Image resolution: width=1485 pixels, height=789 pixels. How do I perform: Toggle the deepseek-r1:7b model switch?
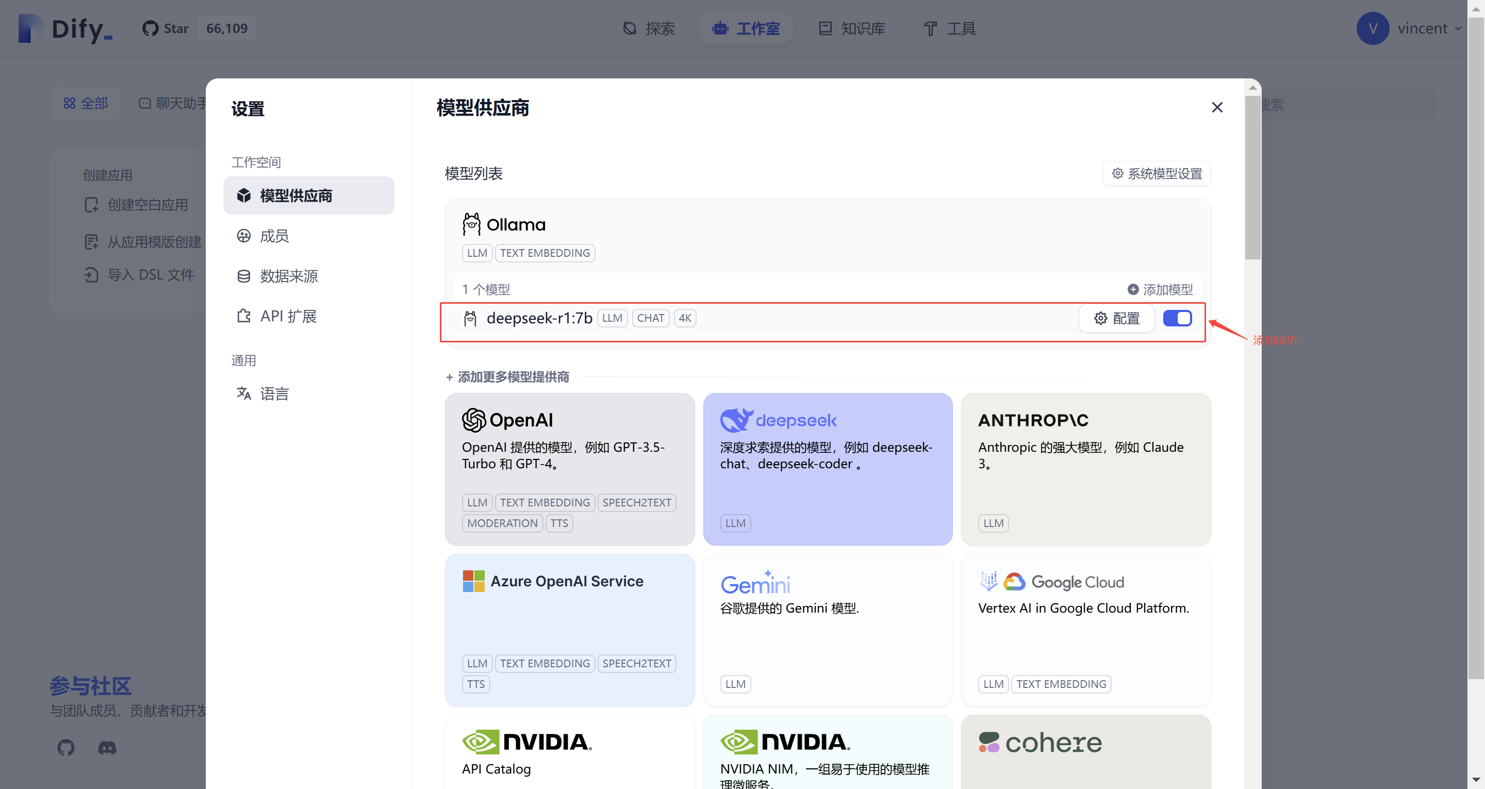(x=1177, y=318)
